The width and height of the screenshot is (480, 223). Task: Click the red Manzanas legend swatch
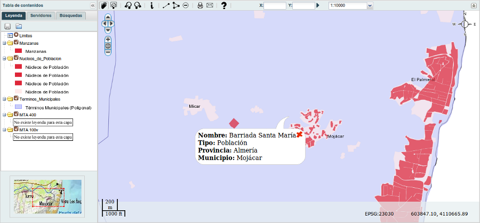[x=18, y=51]
